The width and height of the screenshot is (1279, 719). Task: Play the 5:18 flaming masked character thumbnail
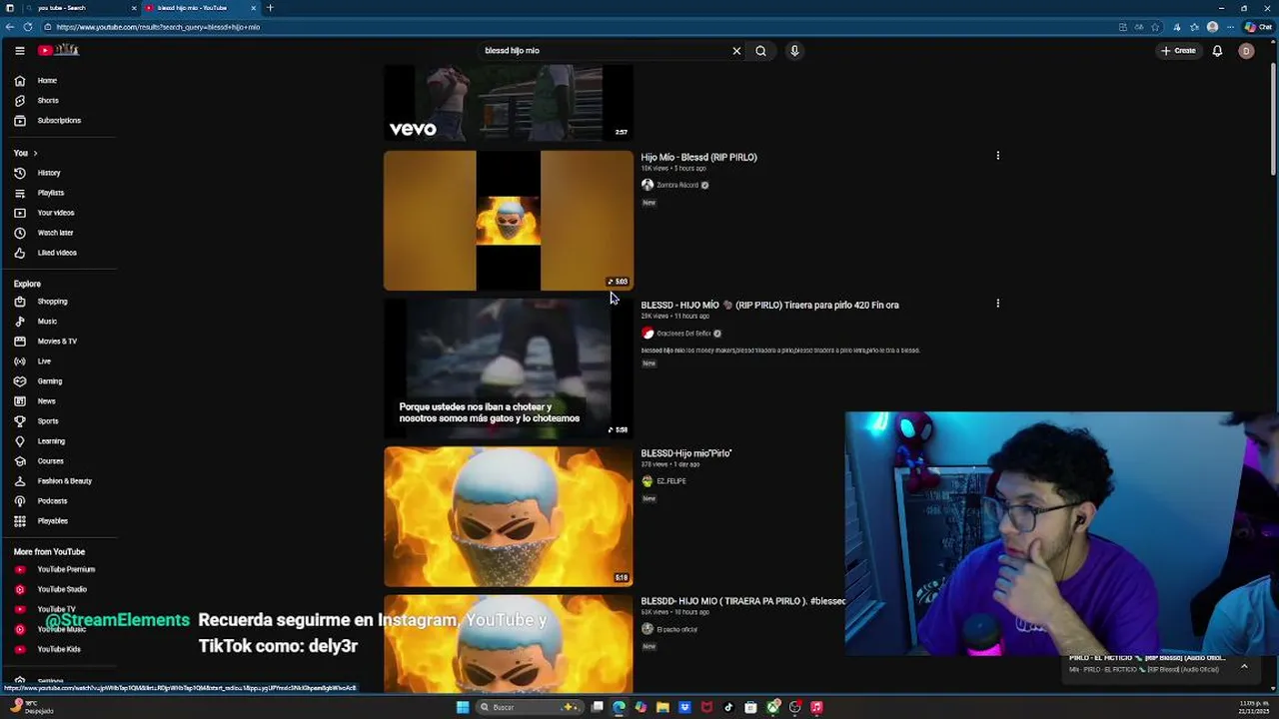tap(509, 516)
